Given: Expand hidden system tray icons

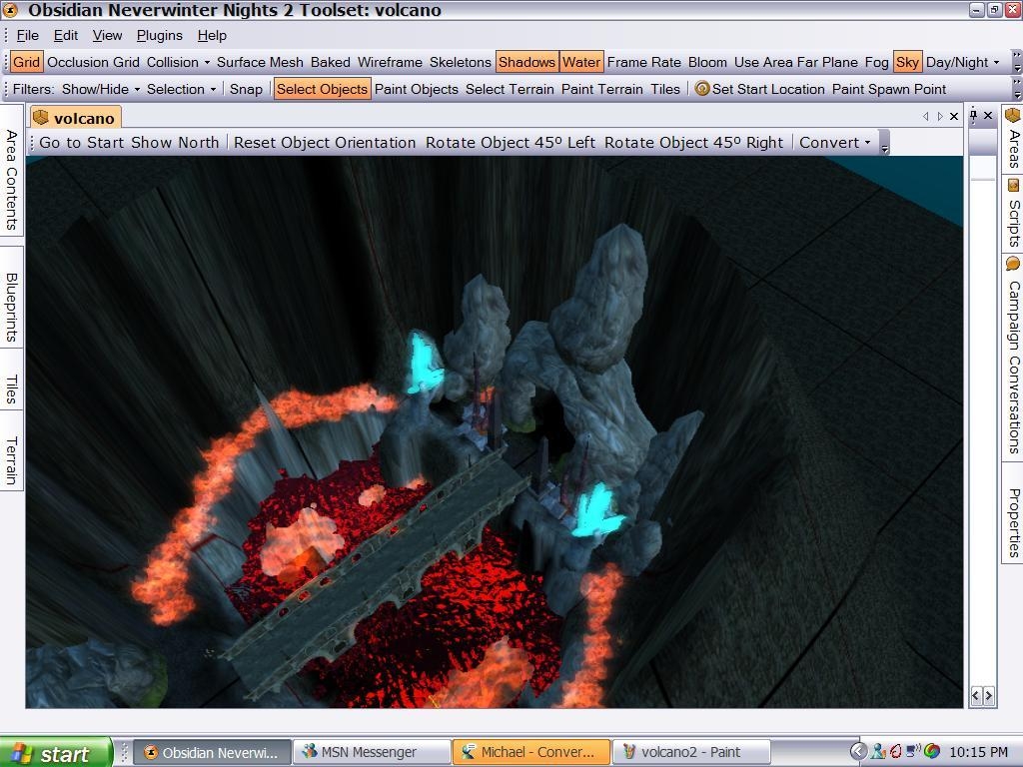Looking at the screenshot, I should pyautogui.click(x=857, y=752).
